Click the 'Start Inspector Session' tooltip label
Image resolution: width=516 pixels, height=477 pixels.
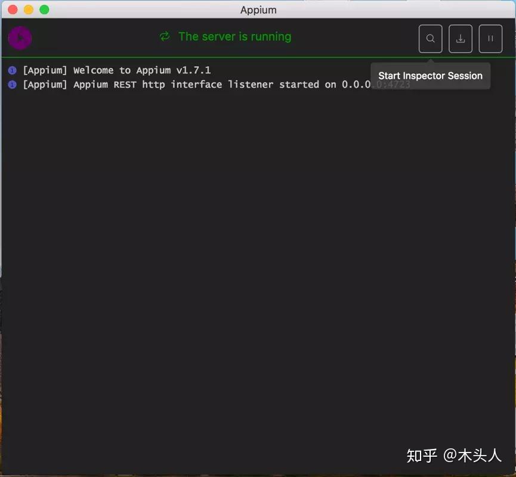tap(430, 76)
